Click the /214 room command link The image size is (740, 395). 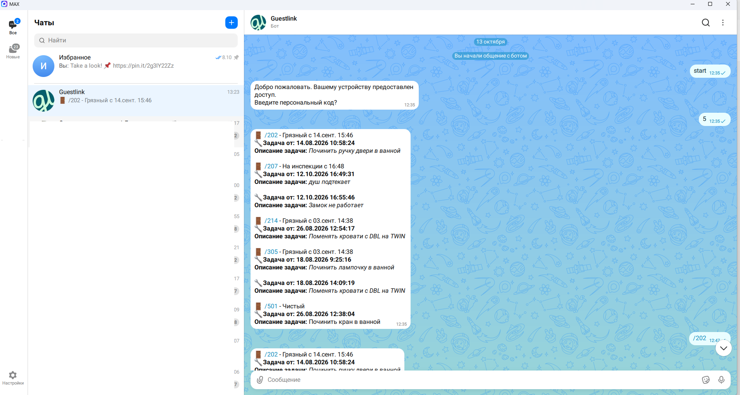(x=271, y=221)
